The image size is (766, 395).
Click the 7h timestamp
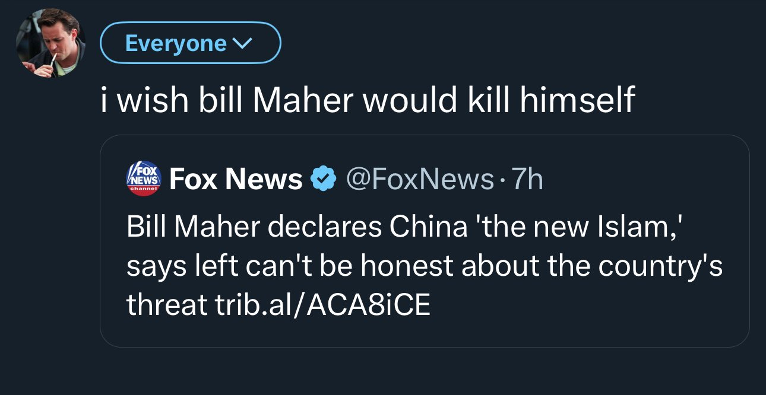click(x=526, y=179)
